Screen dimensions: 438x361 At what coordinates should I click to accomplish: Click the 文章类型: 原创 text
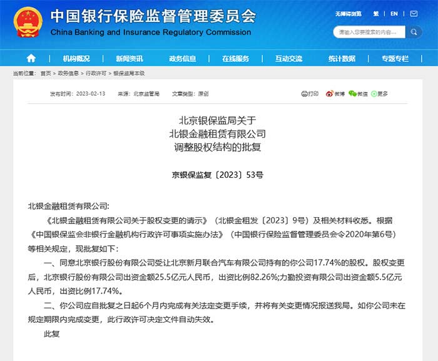coord(190,94)
